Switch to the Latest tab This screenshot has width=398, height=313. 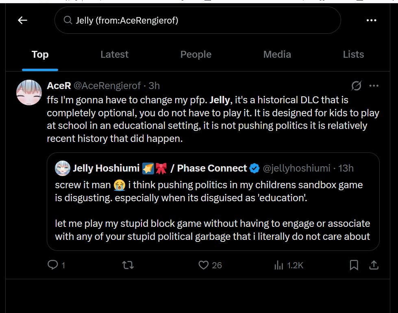coord(114,54)
